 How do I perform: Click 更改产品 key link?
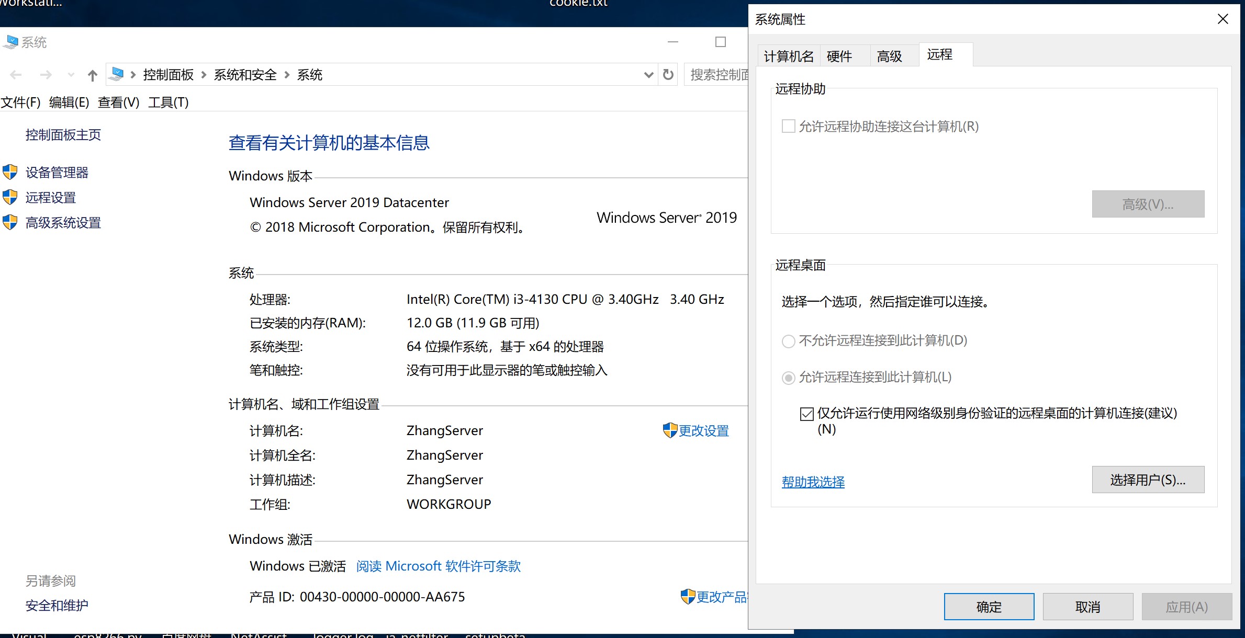point(722,597)
